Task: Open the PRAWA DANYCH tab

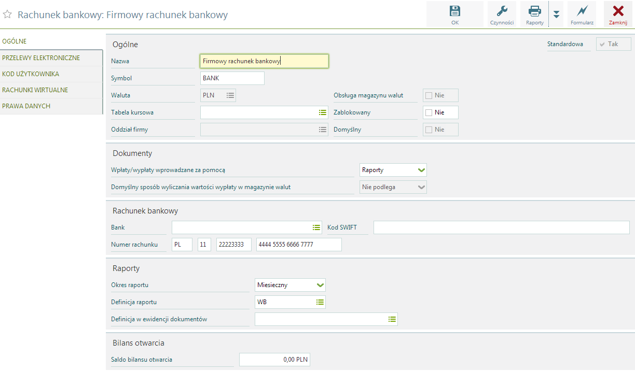Action: 51,106
